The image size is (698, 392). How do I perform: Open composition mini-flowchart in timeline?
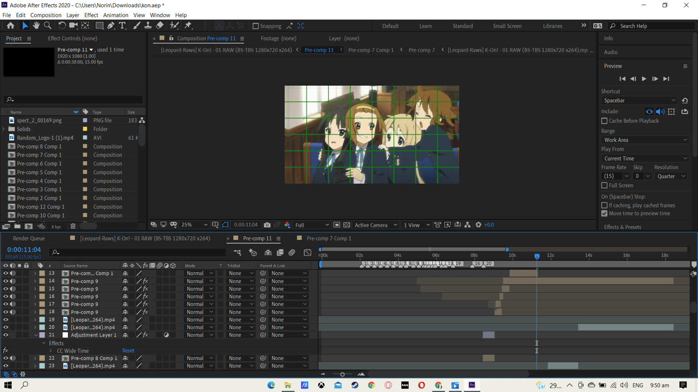(237, 252)
